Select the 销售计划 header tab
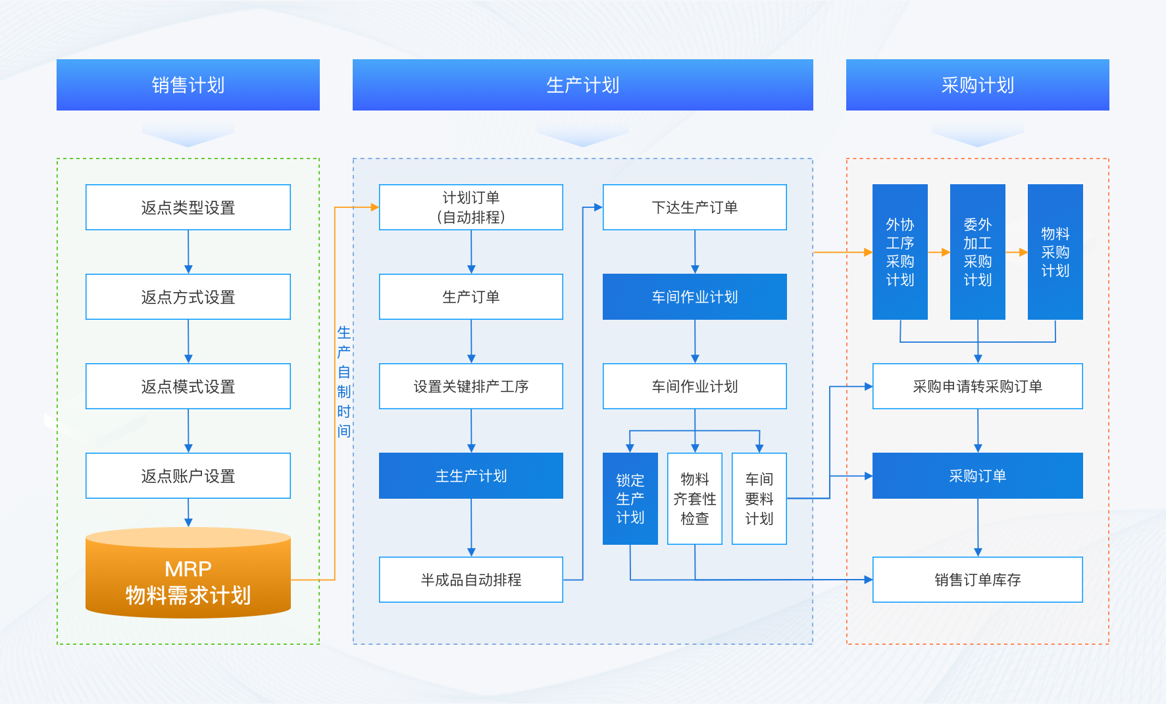1166x704 pixels. (188, 85)
